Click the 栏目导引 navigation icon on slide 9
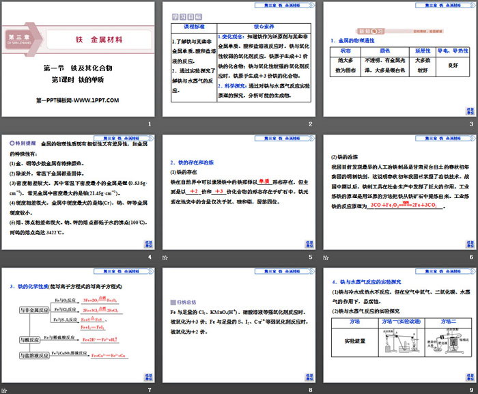This screenshot has height=394, width=478. click(x=468, y=376)
